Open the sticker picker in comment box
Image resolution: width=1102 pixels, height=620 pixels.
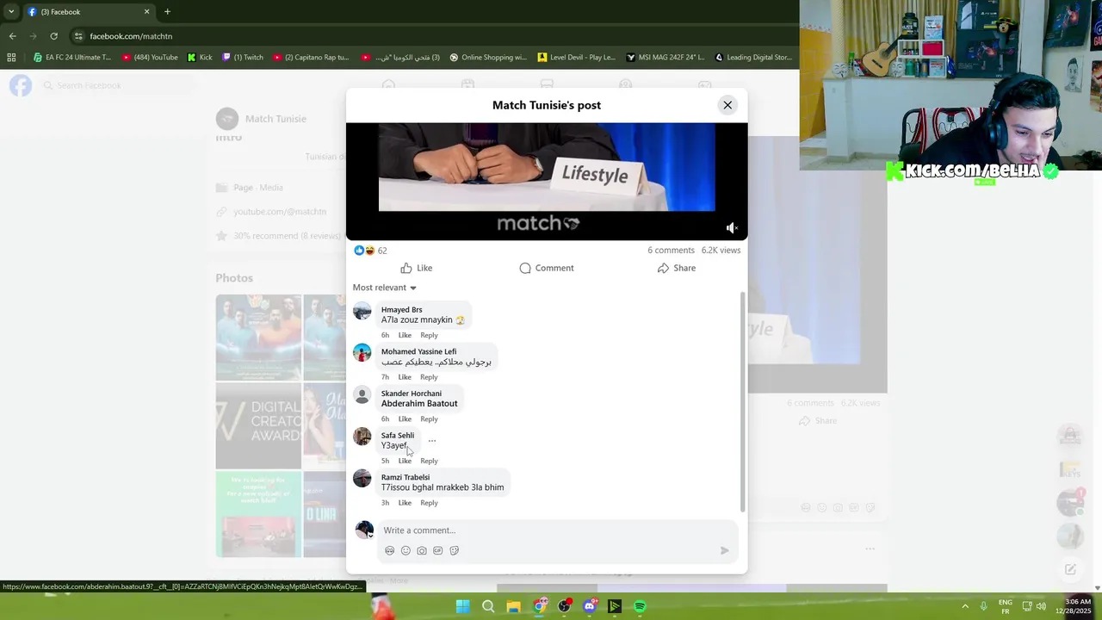click(x=454, y=550)
